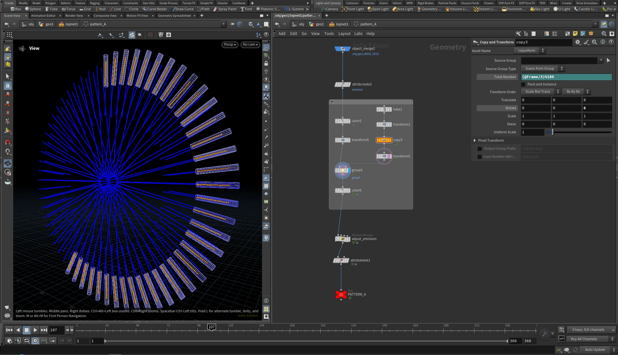Image resolution: width=618 pixels, height=355 pixels.
Task: Toggle Copy Number Attribute checkbox
Action: (480, 157)
